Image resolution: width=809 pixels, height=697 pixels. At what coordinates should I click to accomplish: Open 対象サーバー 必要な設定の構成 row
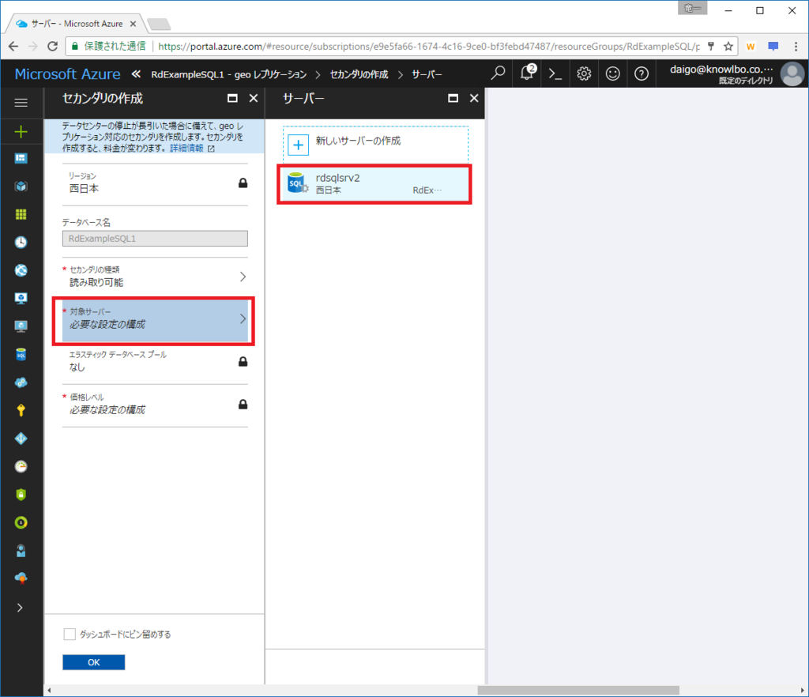154,320
